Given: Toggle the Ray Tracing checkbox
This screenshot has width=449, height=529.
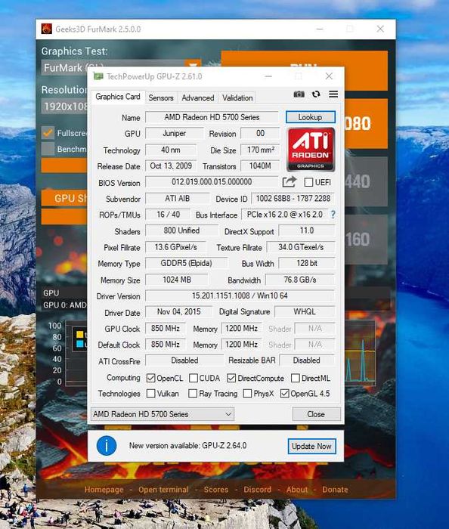Looking at the screenshot, I should click(x=193, y=394).
